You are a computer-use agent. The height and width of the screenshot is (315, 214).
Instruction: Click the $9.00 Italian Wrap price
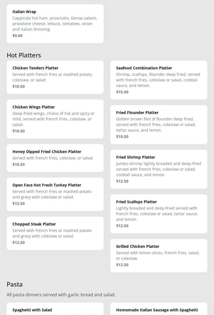coord(18,36)
